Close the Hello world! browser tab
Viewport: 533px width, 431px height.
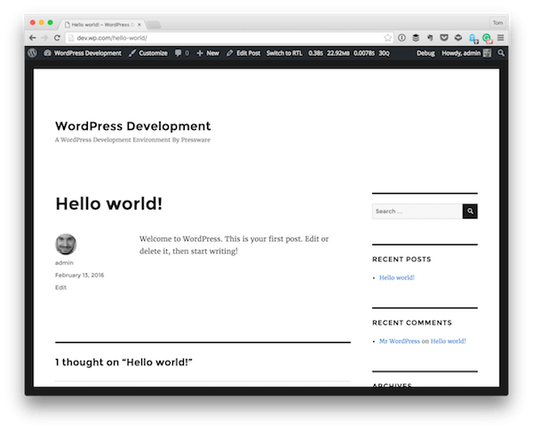coord(139,25)
